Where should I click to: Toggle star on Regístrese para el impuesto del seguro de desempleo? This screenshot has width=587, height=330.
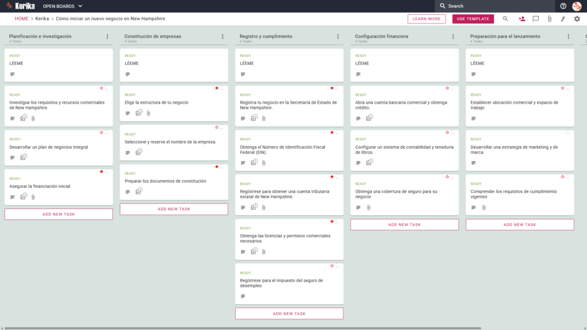click(332, 266)
